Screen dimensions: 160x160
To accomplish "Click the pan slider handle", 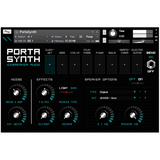I will tap(119, 42).
